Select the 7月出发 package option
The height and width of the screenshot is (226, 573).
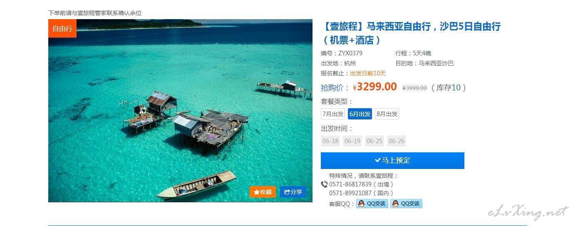333,114
